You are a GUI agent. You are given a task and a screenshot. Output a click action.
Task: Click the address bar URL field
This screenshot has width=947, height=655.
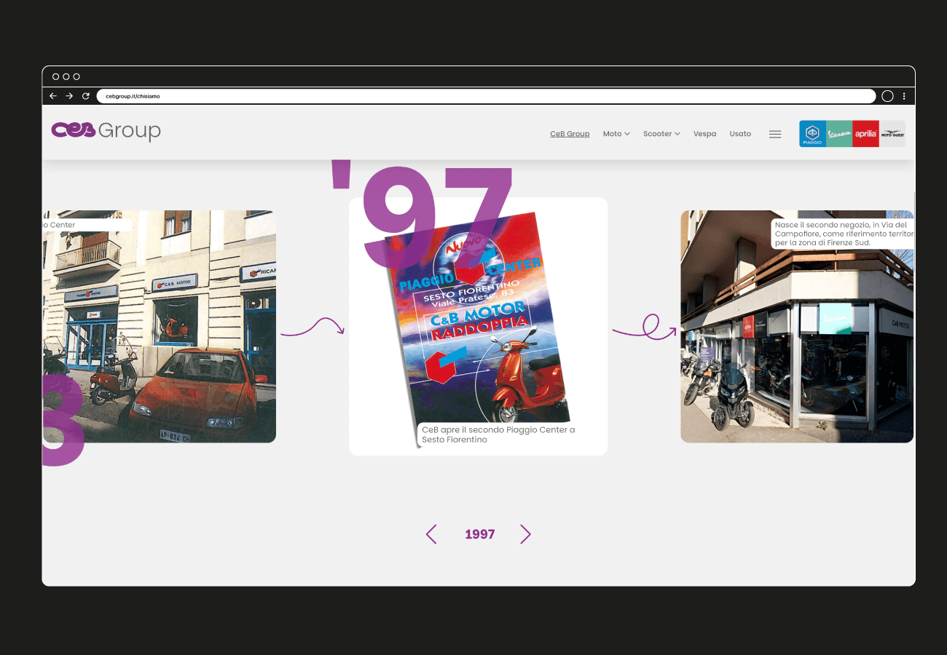[x=485, y=96]
